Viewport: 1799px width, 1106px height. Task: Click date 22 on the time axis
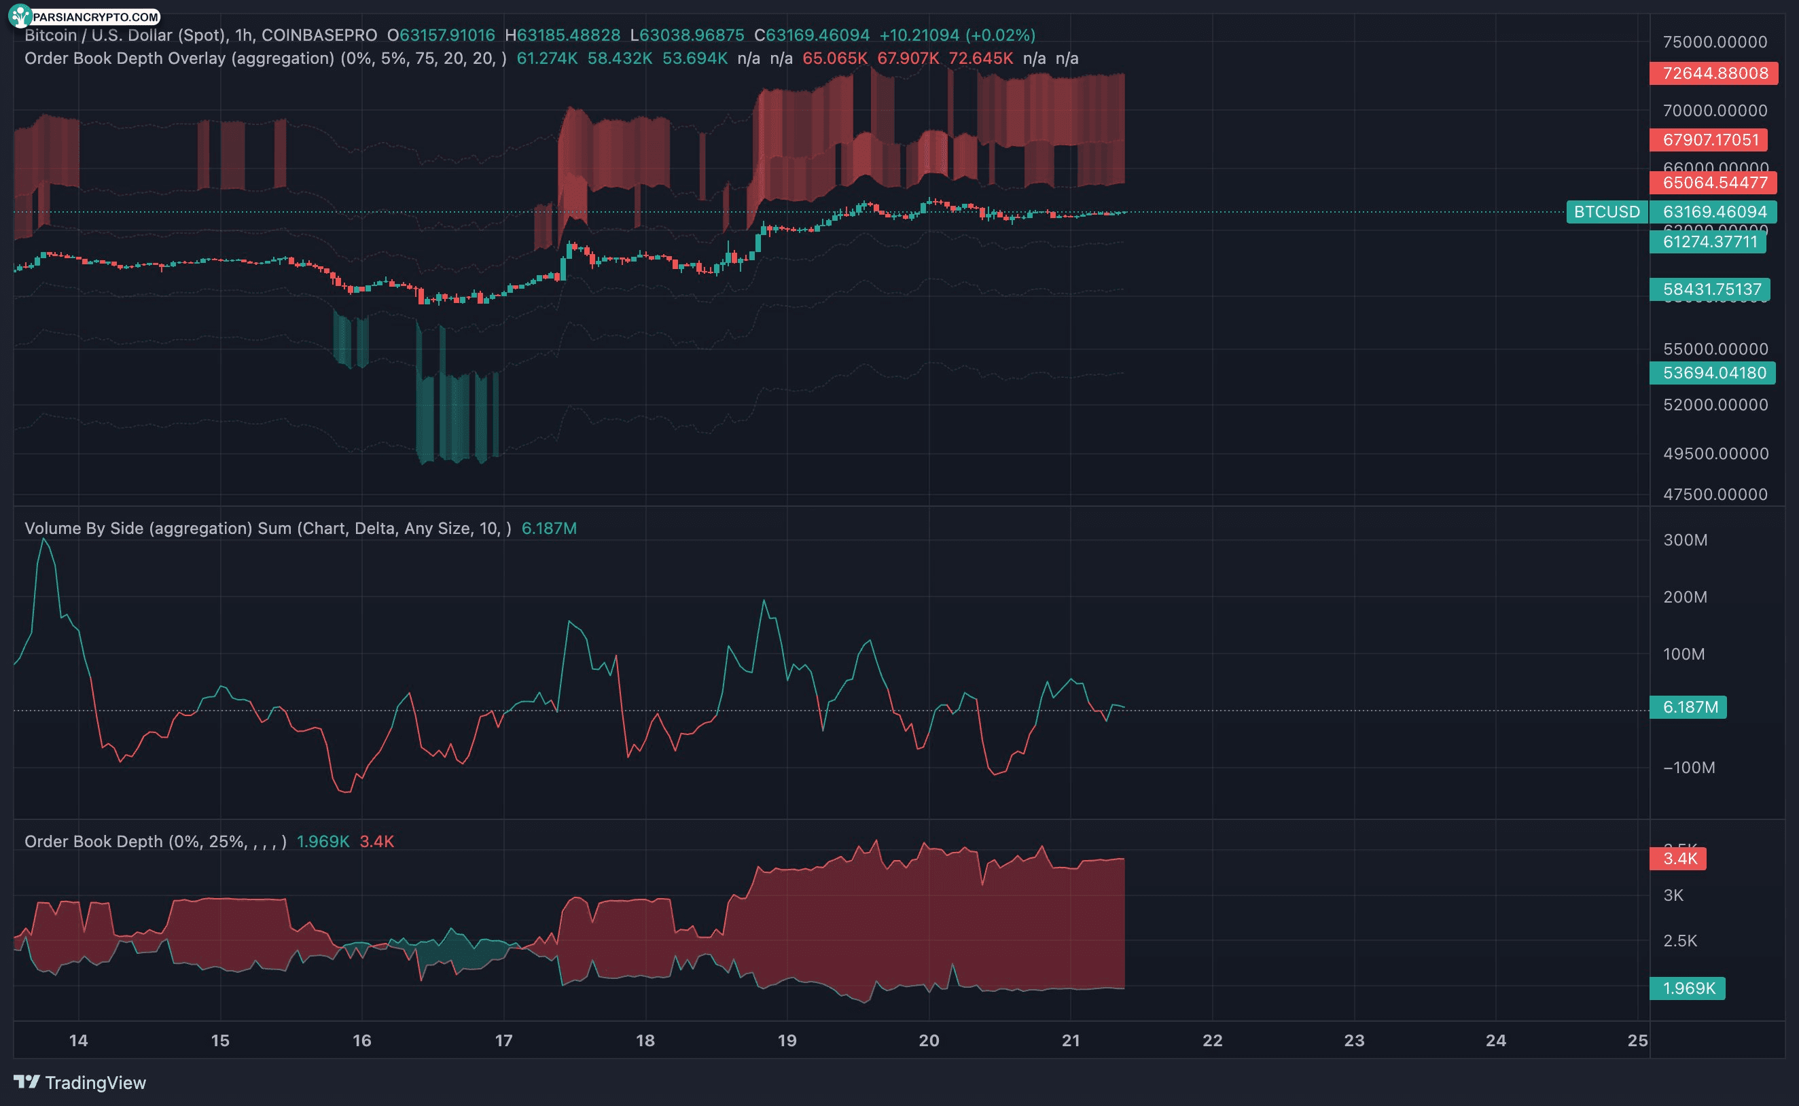coord(1213,1041)
